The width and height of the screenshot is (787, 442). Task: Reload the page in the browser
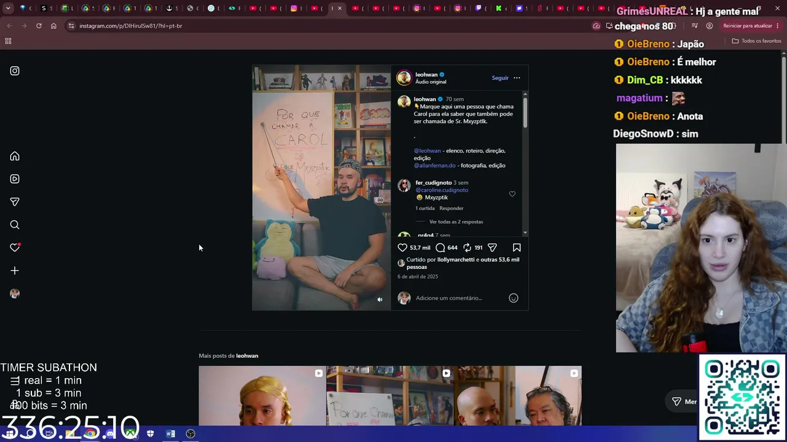[x=39, y=26]
